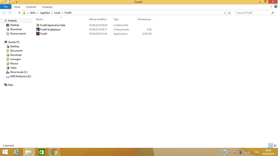278x156 pixels.
Task: Open the taskbar clock showing 08:56
Action: point(268,152)
